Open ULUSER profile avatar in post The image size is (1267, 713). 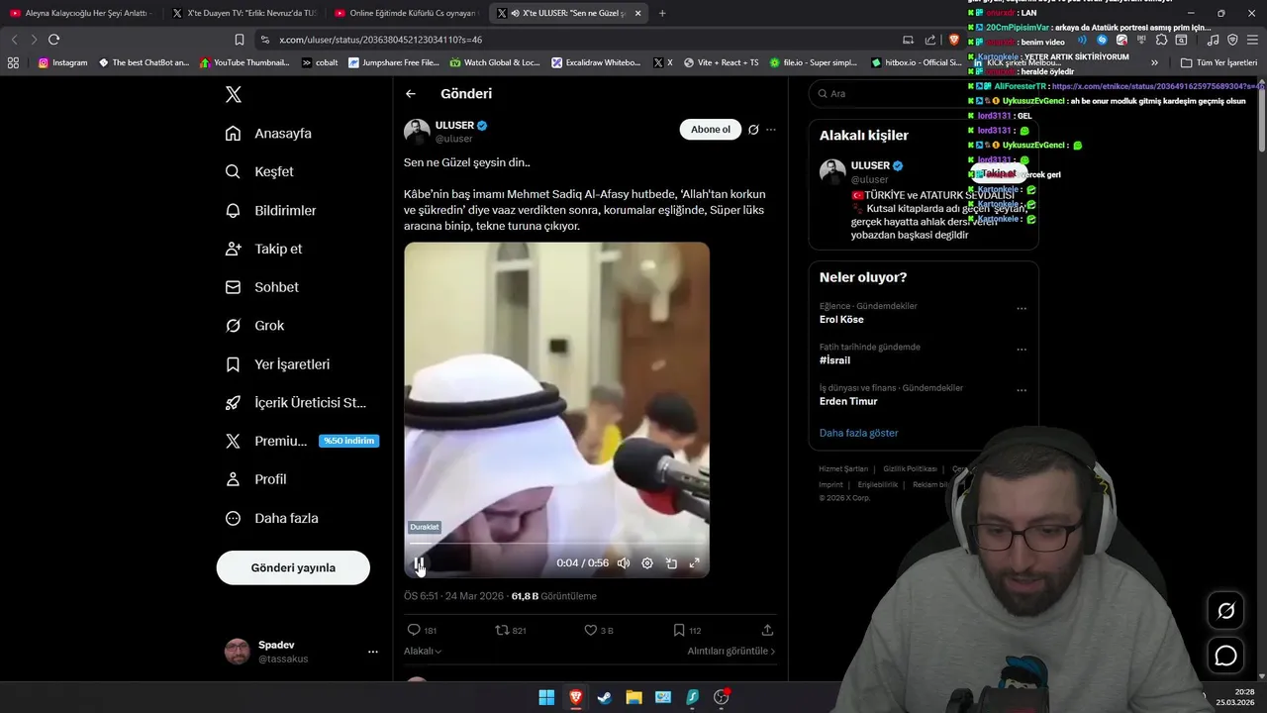[x=417, y=132]
